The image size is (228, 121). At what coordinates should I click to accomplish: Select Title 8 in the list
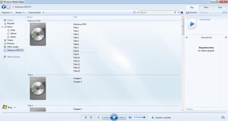coord(85,51)
